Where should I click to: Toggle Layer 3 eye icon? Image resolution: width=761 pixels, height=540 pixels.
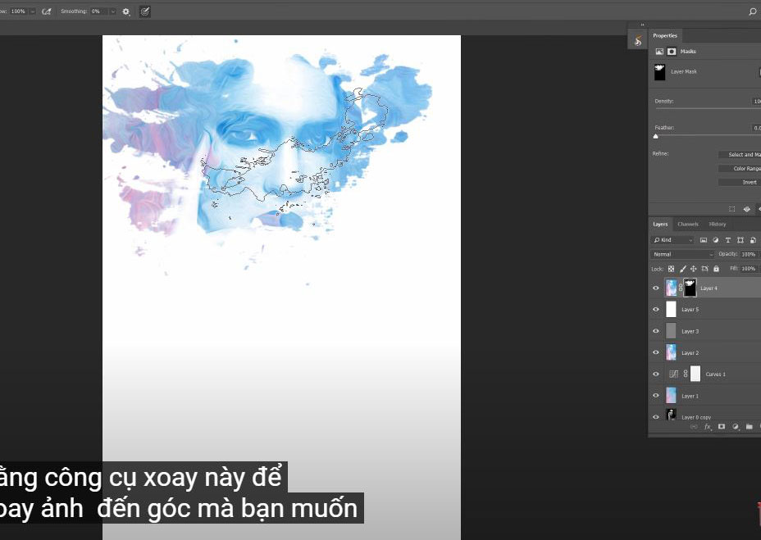pos(656,331)
